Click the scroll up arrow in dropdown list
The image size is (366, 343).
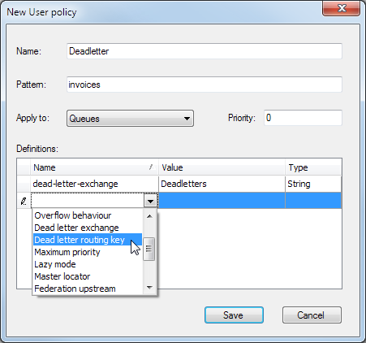[x=149, y=216]
